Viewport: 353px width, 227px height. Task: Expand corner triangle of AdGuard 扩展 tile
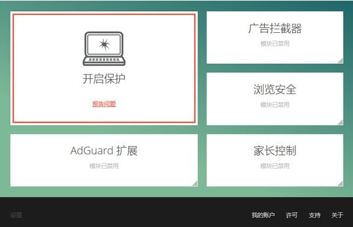tap(195, 184)
